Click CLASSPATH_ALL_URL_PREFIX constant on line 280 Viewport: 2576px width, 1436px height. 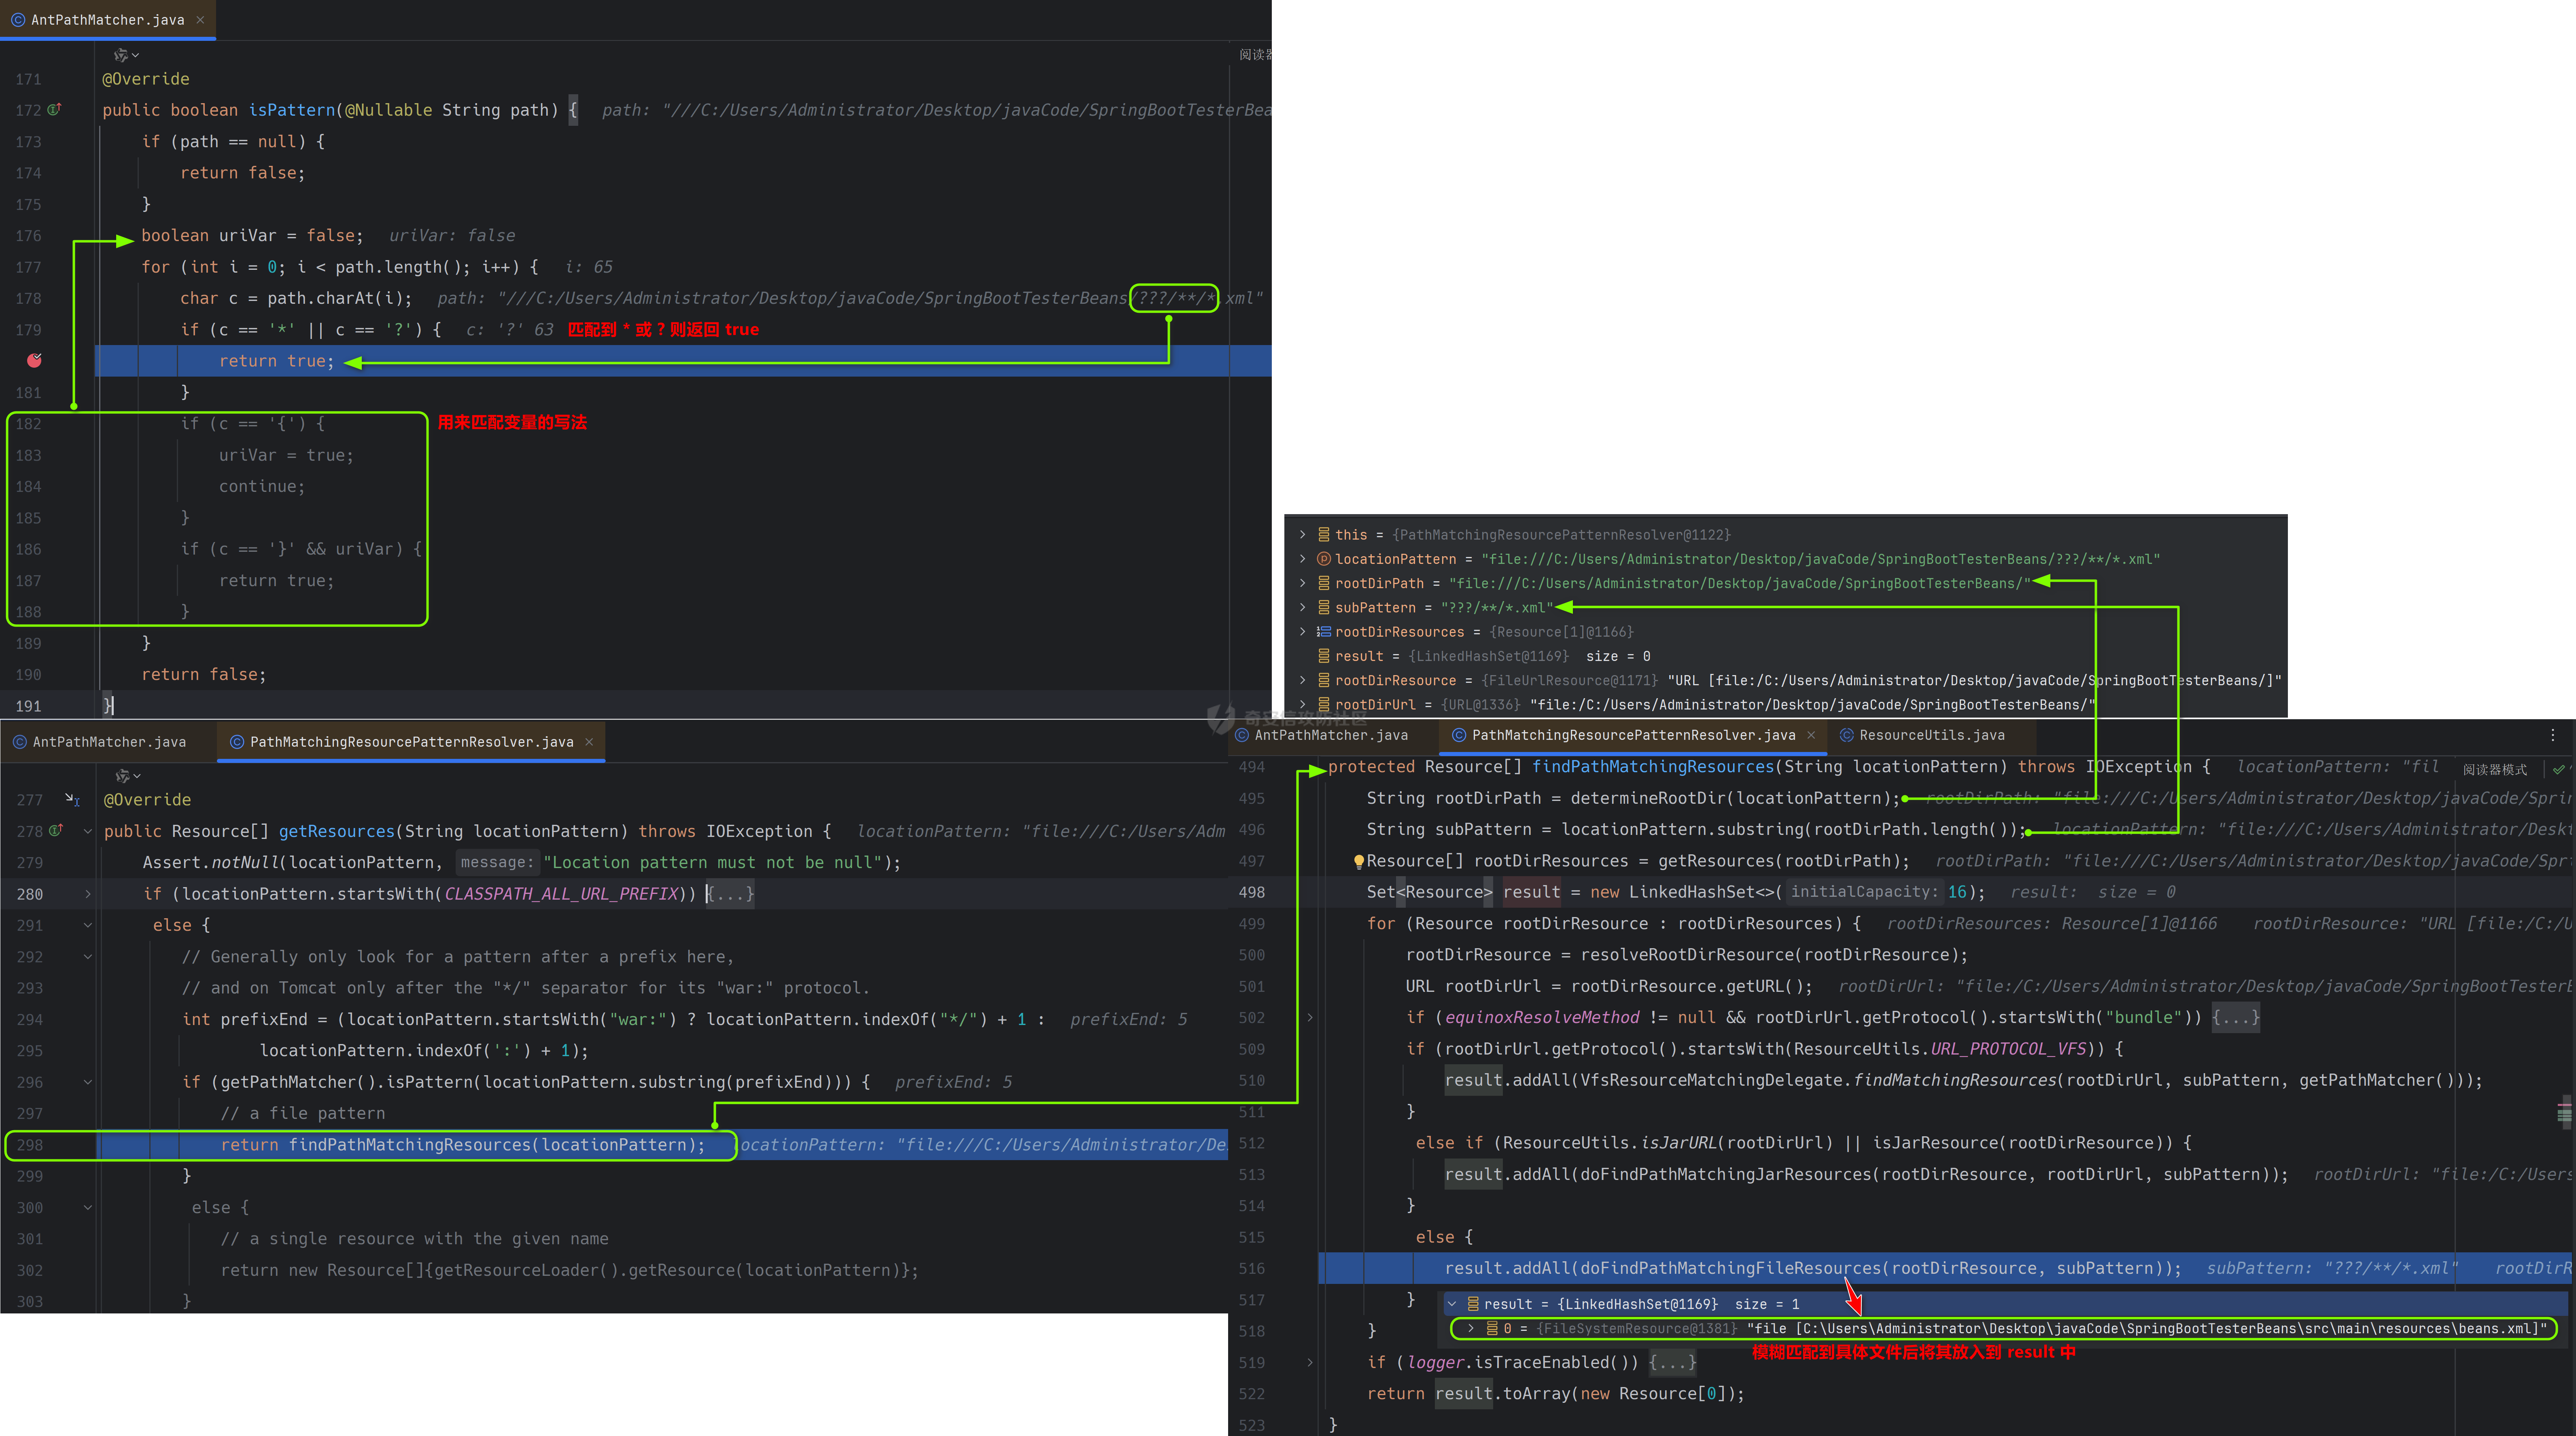click(x=561, y=894)
